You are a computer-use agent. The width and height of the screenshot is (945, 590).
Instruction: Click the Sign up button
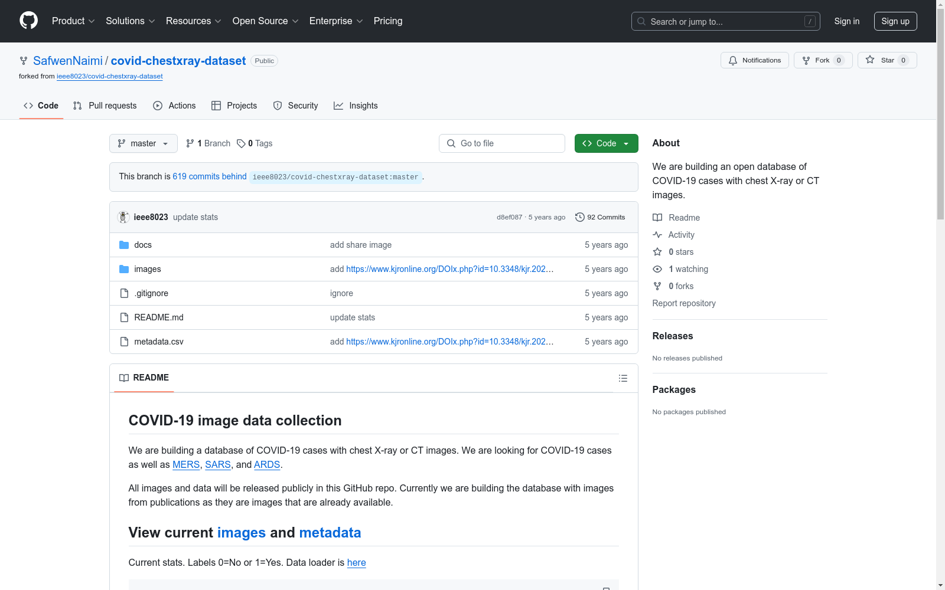(895, 21)
